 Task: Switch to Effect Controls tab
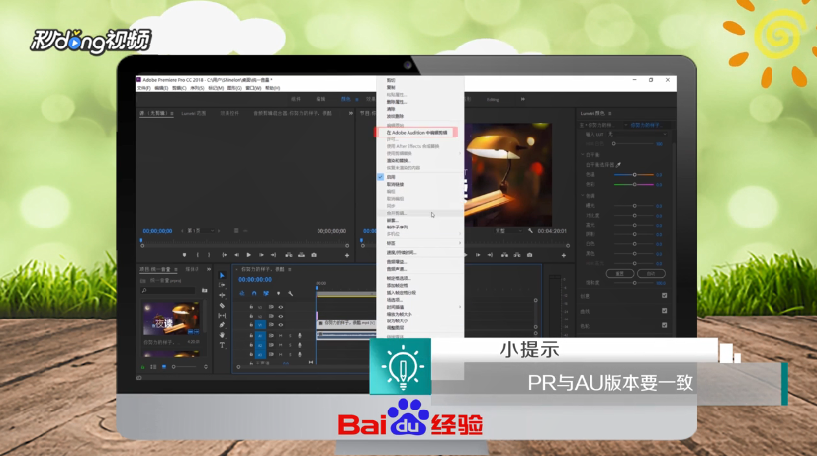229,113
